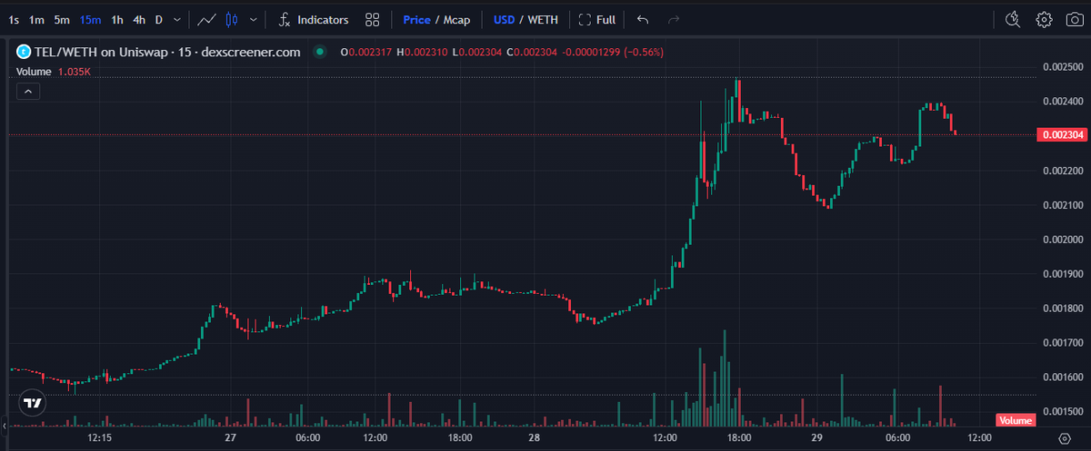Select the line chart style icon
Image resolution: width=1091 pixels, height=451 pixels.
click(x=207, y=19)
